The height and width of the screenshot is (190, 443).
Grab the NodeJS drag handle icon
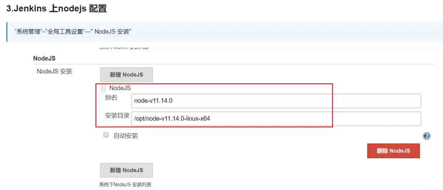103,89
